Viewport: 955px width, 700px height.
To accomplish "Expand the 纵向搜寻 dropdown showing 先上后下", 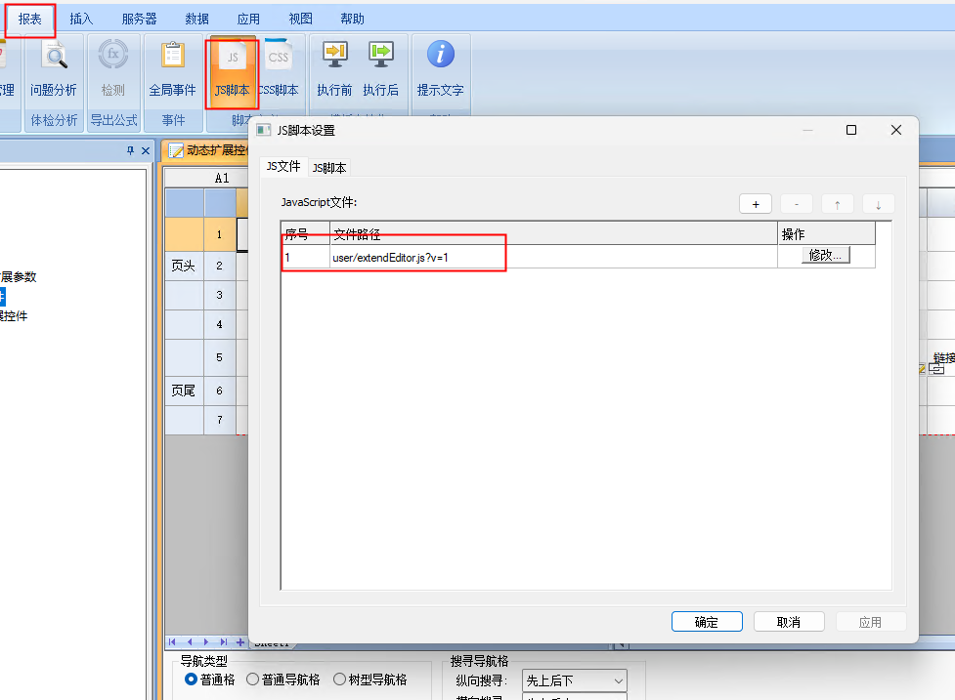I will click(x=575, y=680).
